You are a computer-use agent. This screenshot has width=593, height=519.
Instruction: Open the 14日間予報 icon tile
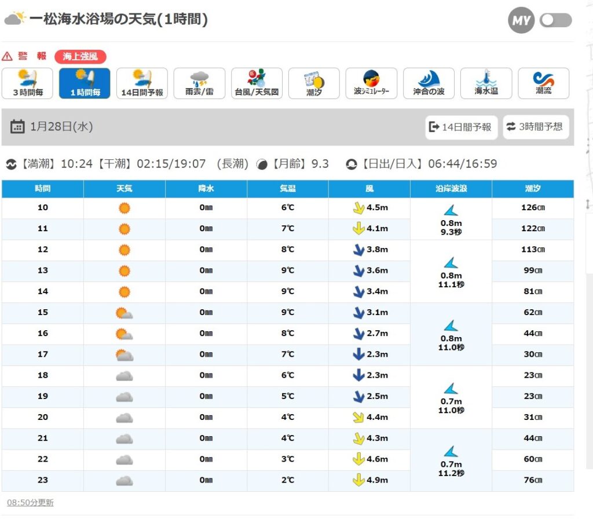click(x=142, y=83)
